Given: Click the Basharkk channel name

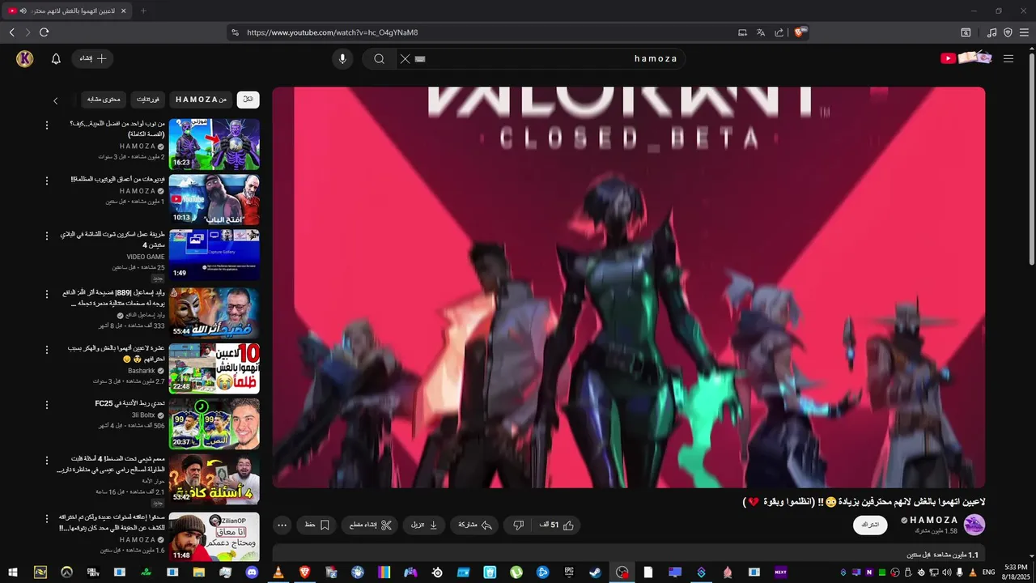Looking at the screenshot, I should [x=142, y=371].
